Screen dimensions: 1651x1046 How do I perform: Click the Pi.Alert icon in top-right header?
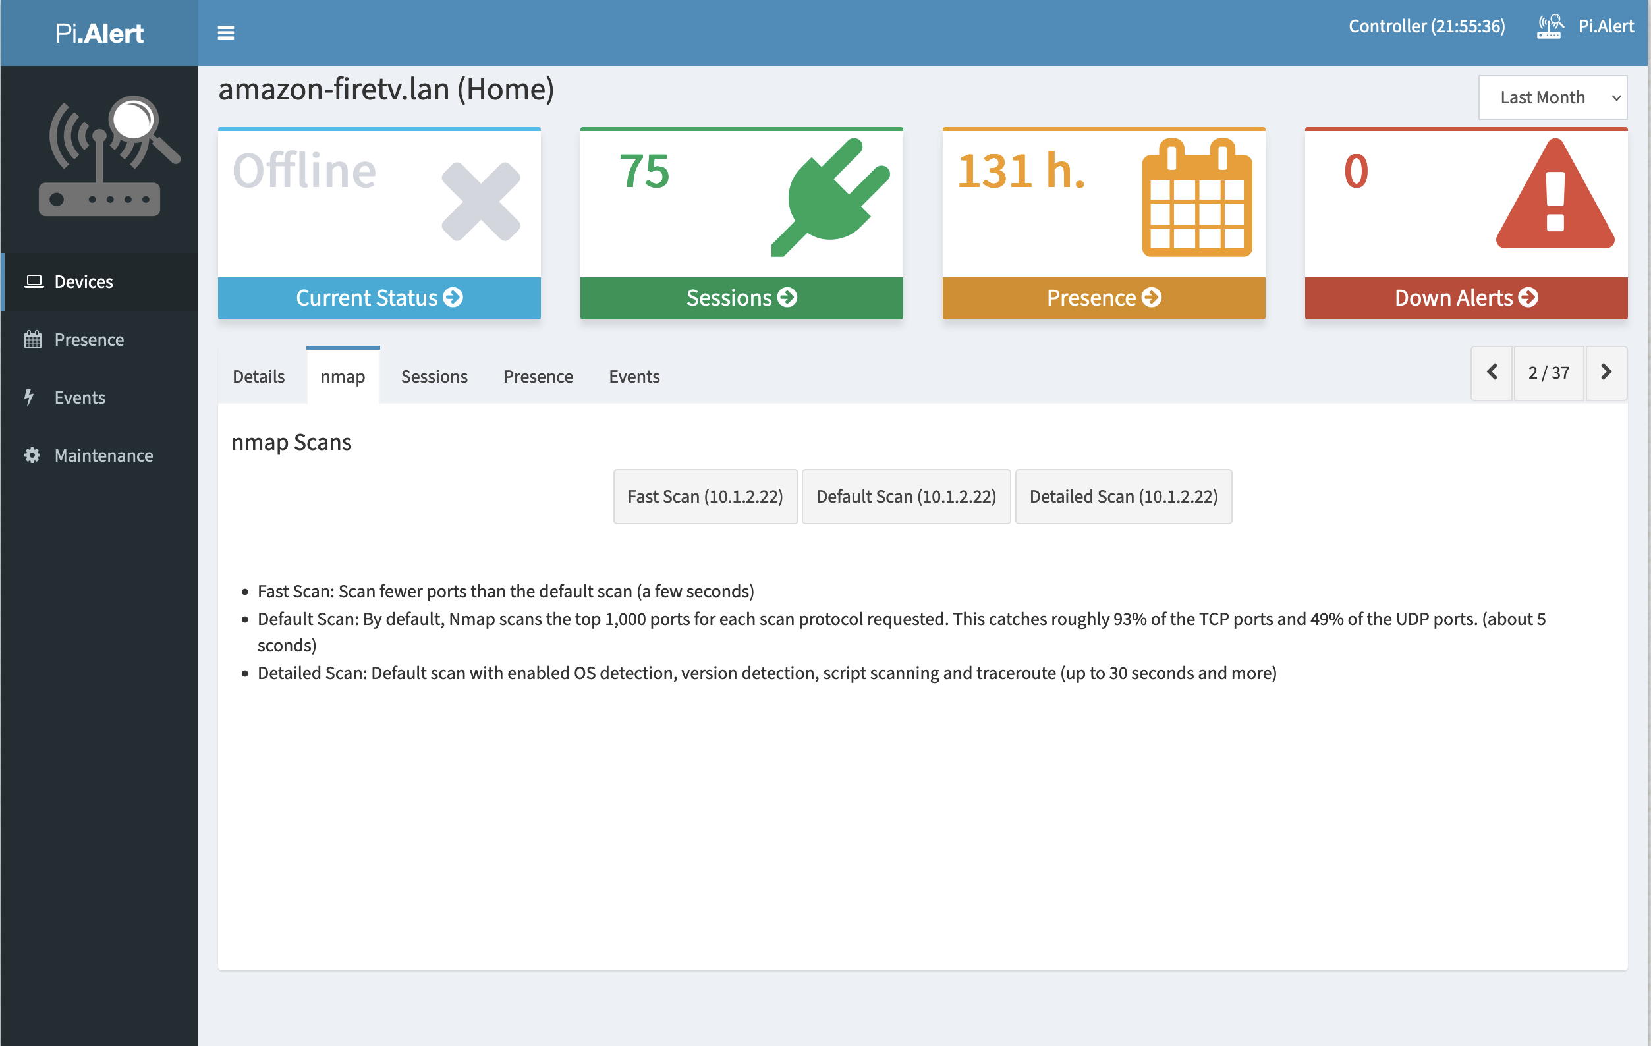coord(1550,27)
